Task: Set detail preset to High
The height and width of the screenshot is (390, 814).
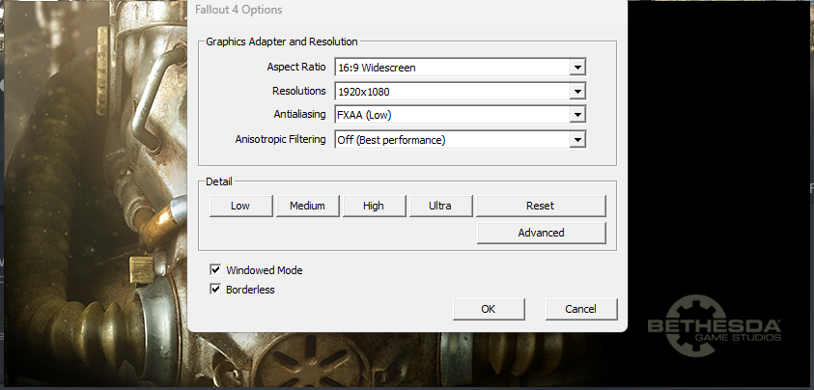Action: [x=374, y=206]
